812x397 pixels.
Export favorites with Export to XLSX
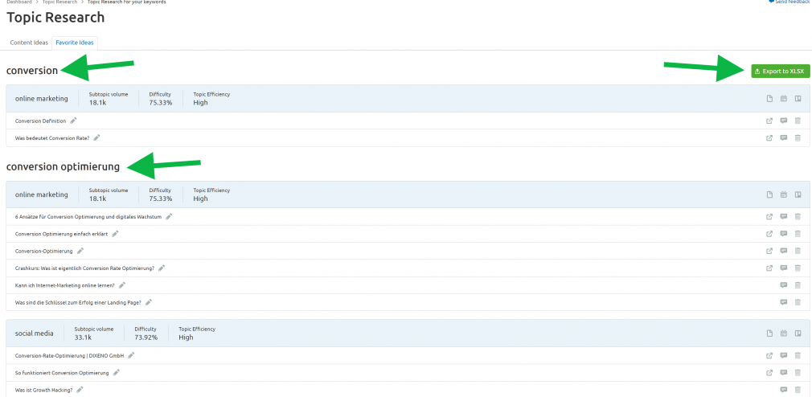pyautogui.click(x=781, y=72)
